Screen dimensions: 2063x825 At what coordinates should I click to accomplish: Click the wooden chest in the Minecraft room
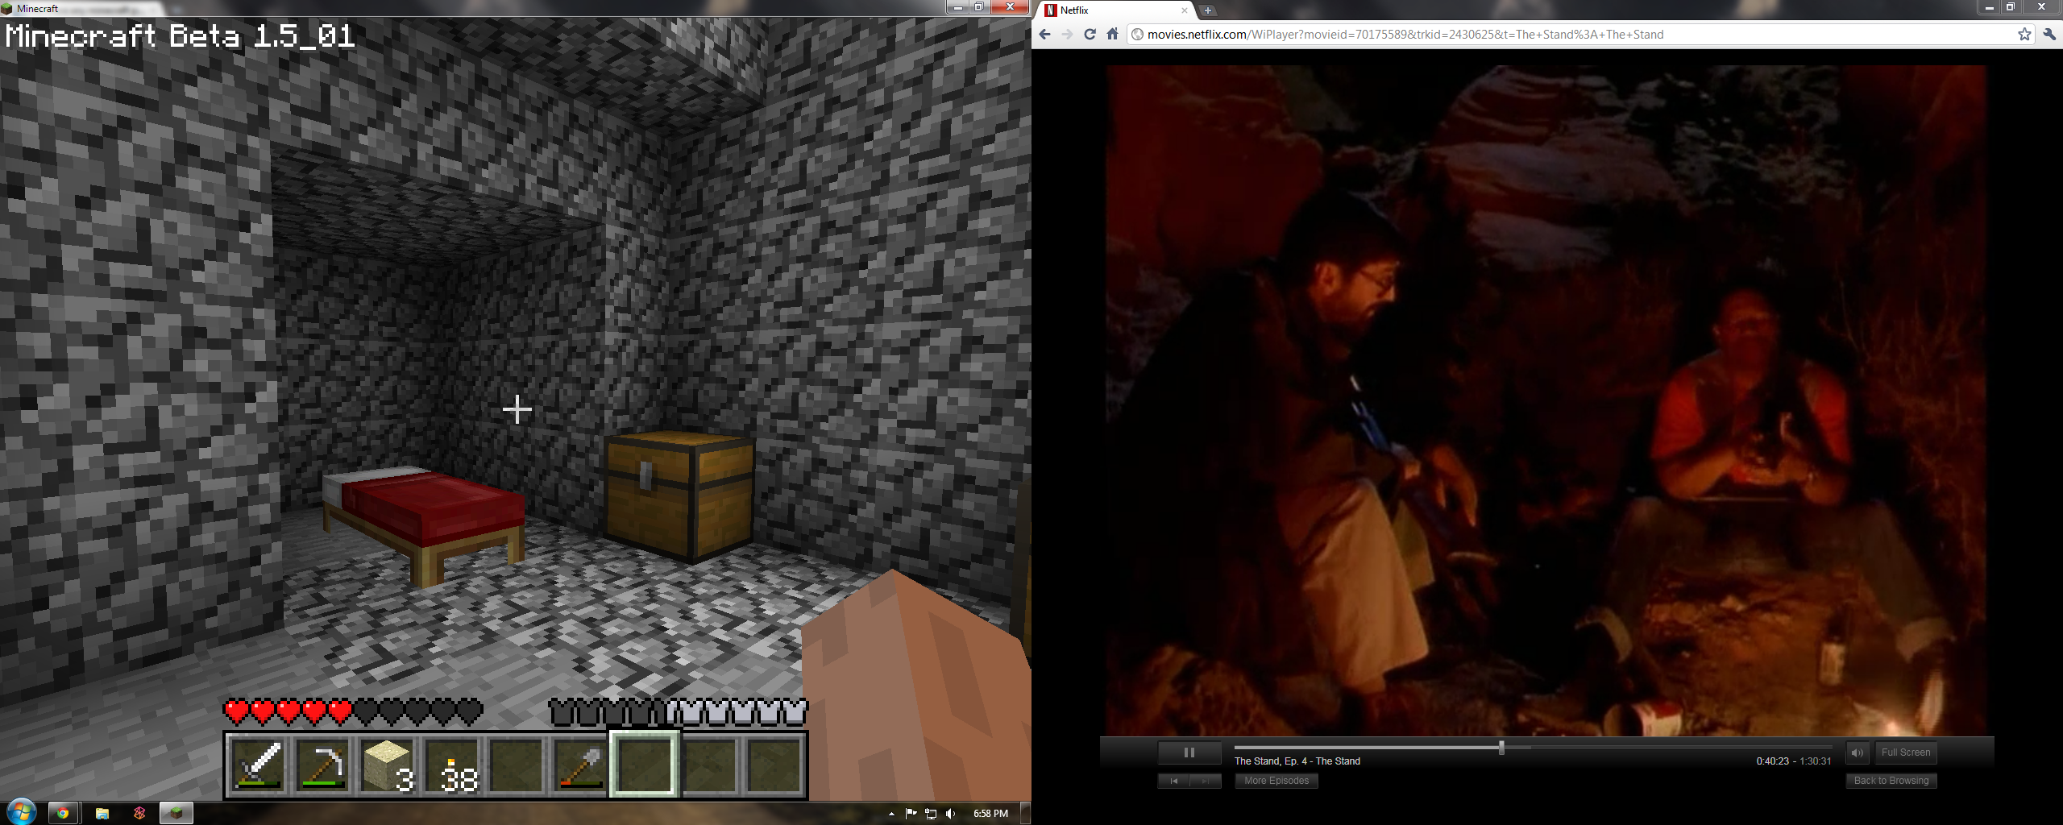pos(681,495)
